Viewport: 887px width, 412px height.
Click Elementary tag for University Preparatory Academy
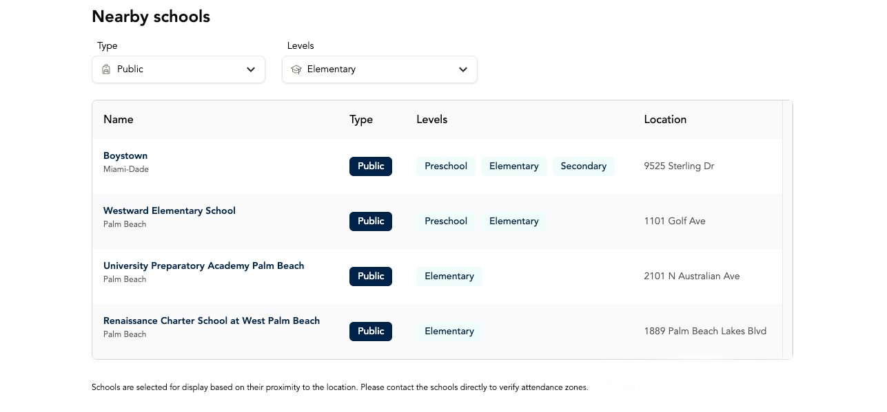pos(449,277)
